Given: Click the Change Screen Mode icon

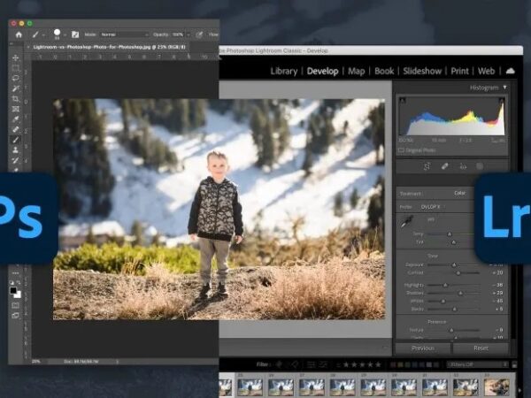Looking at the screenshot, I should click(x=16, y=316).
